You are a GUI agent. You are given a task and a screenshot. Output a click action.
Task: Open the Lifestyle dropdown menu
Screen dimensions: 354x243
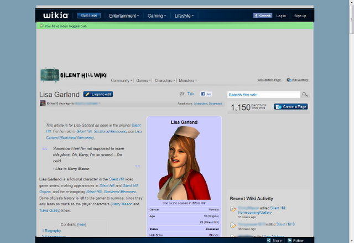[184, 16]
